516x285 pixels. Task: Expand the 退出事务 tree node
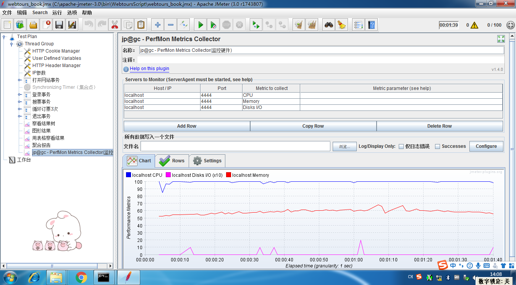19,116
